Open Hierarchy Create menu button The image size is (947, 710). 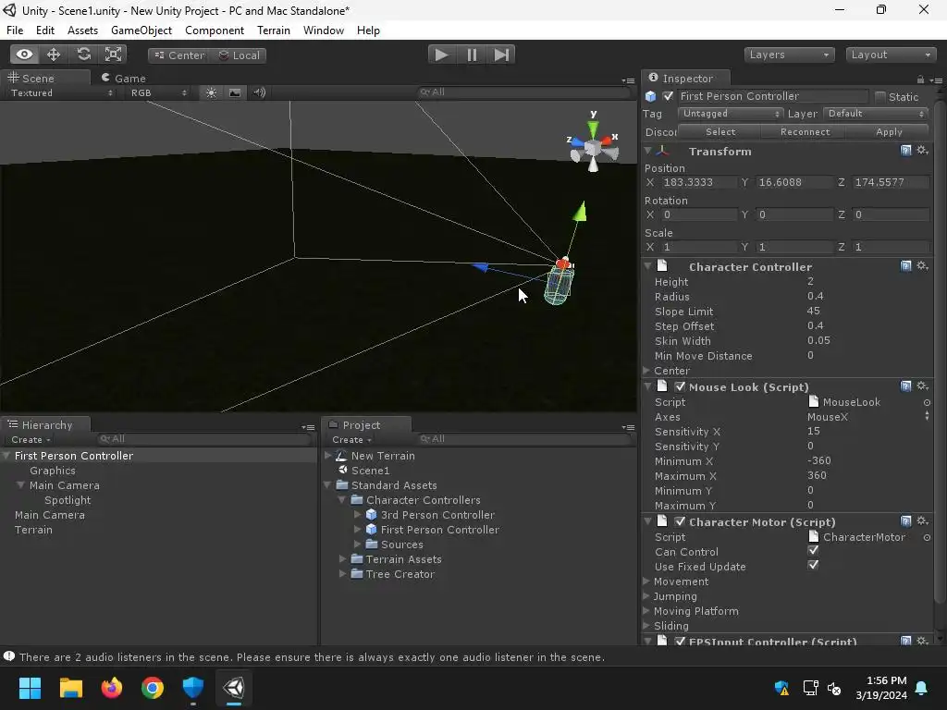pos(31,439)
